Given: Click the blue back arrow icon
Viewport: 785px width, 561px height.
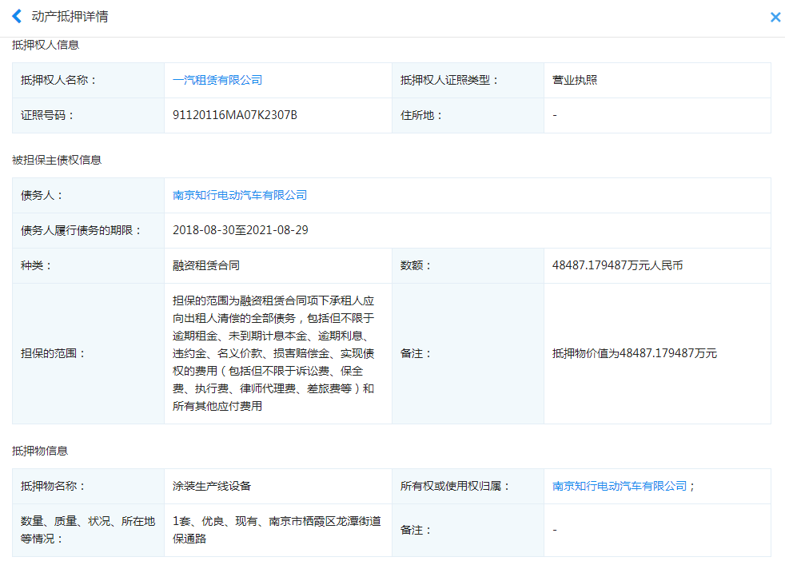Looking at the screenshot, I should (x=17, y=17).
